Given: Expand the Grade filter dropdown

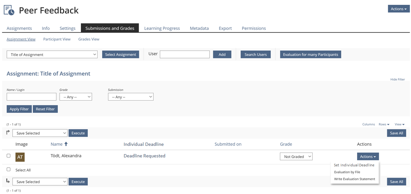Looking at the screenshot, I should coord(76,97).
